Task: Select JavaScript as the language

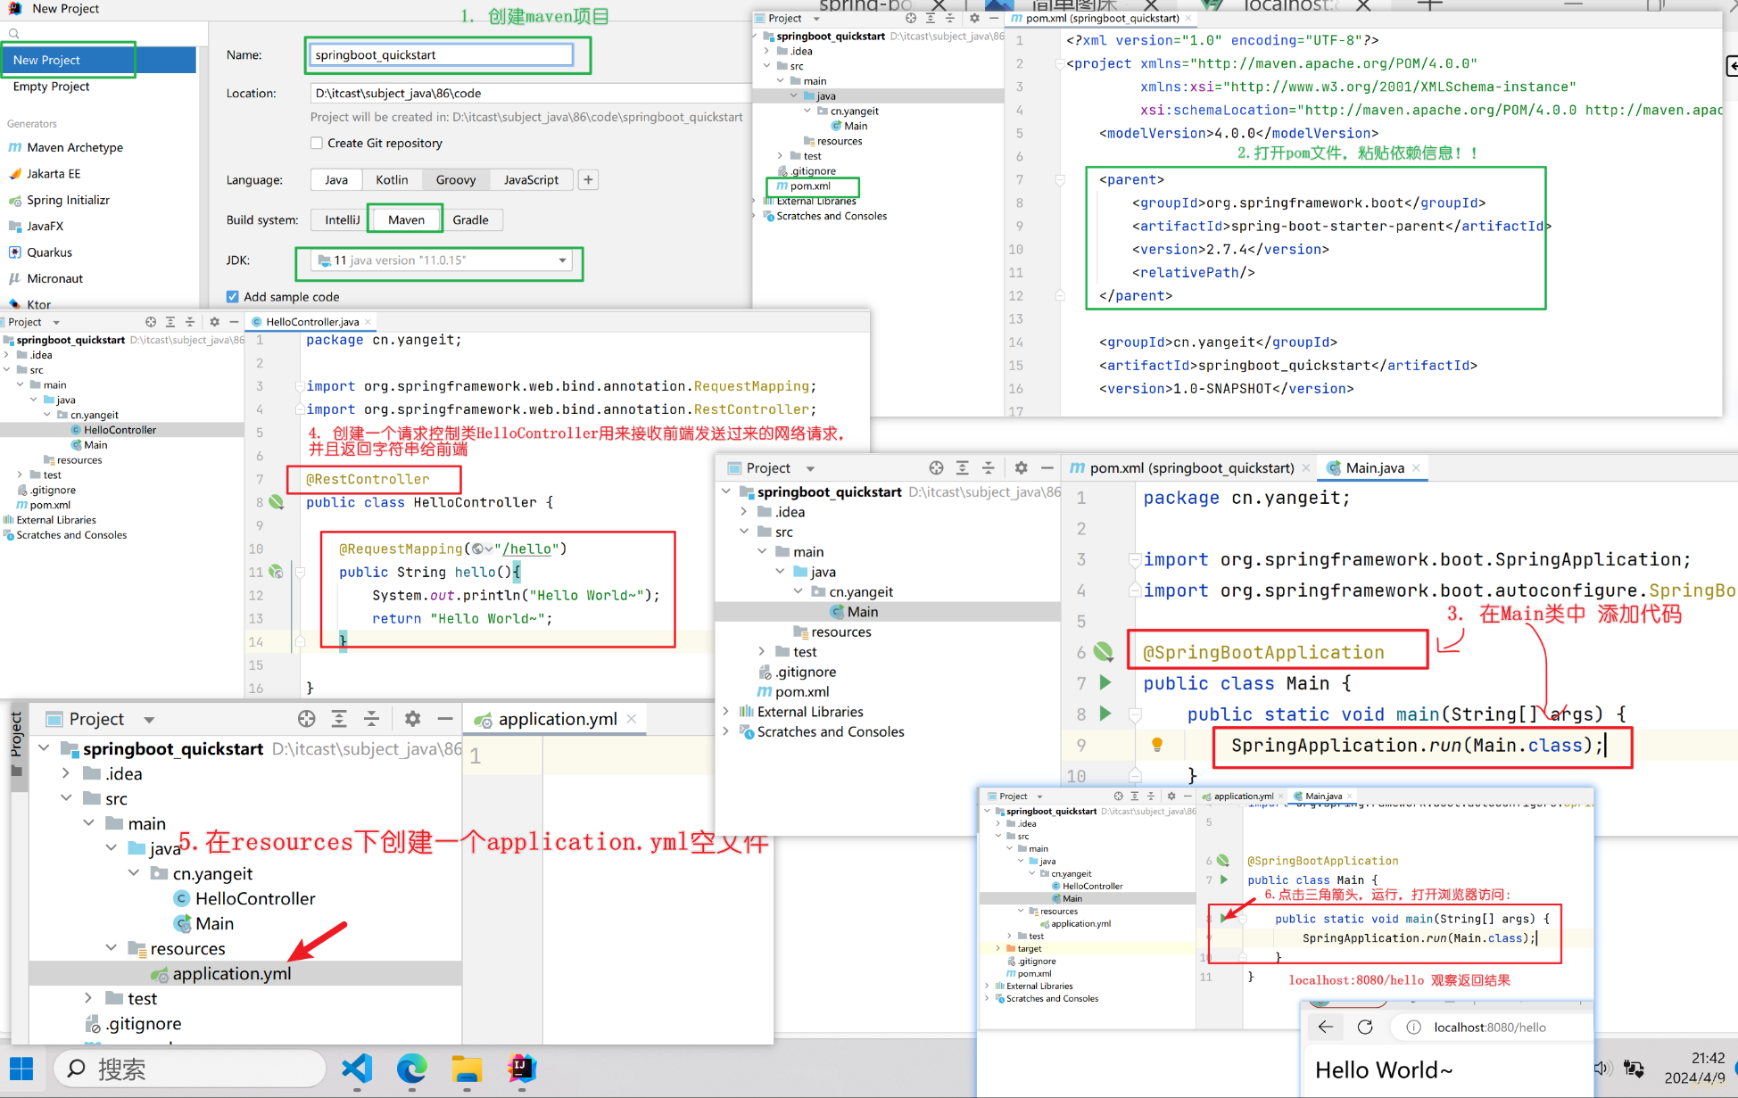Action: point(531,179)
